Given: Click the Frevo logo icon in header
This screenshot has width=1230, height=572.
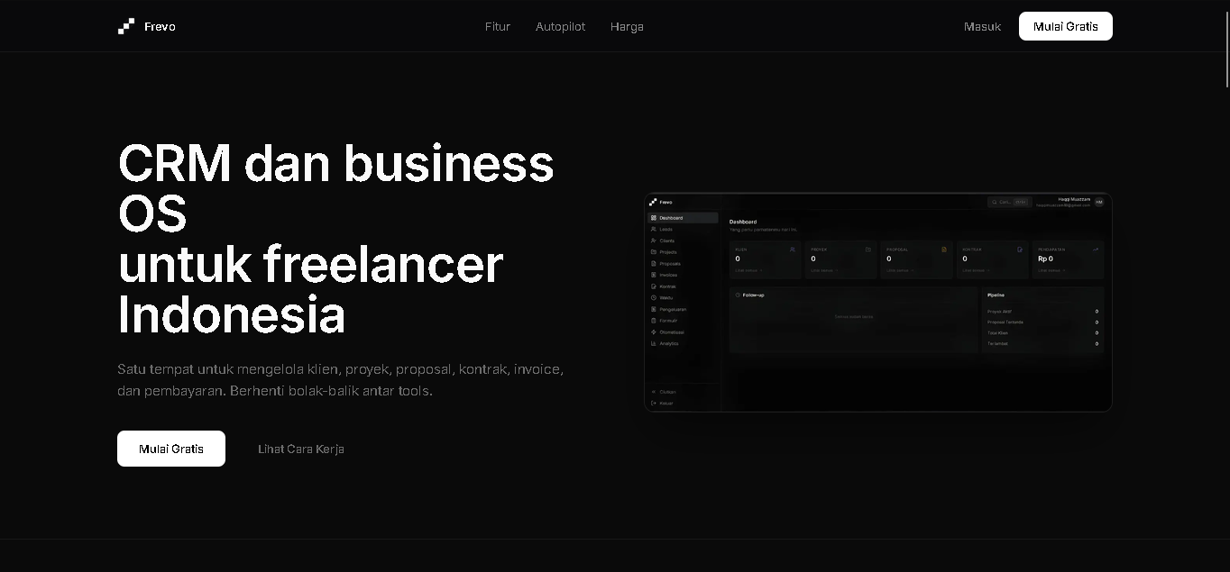Looking at the screenshot, I should click(126, 26).
